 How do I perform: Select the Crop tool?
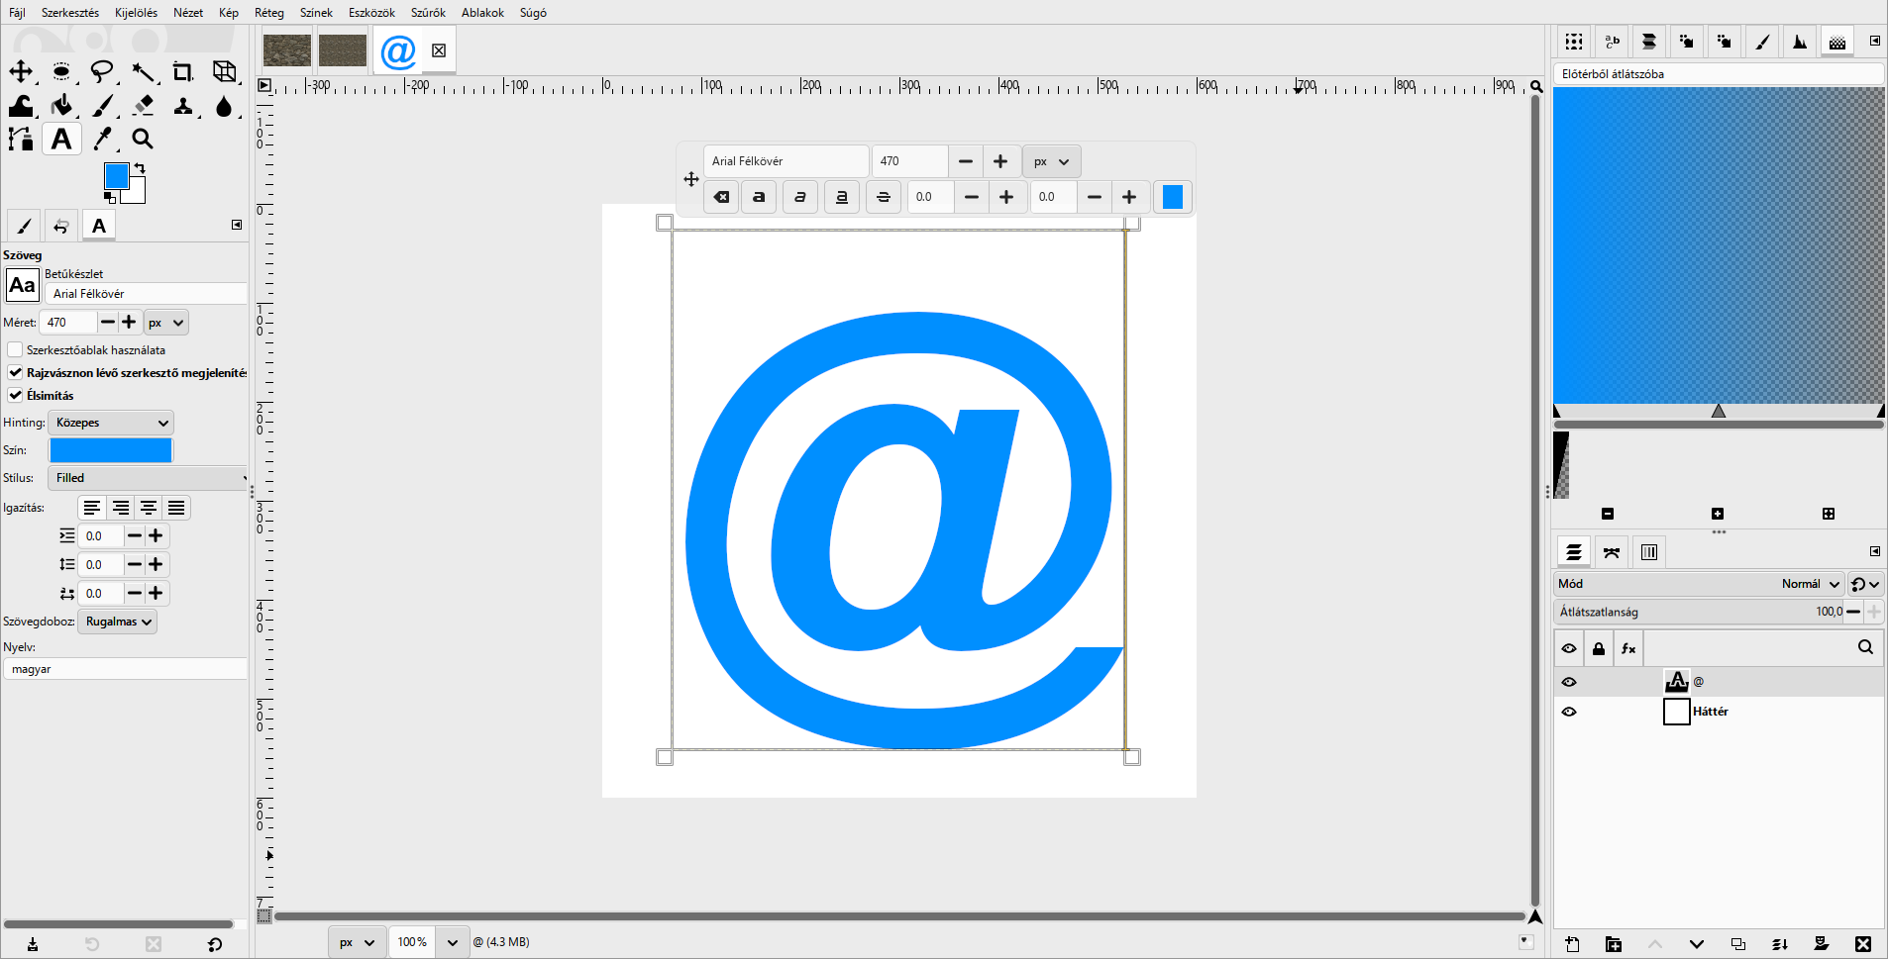pyautogui.click(x=183, y=71)
